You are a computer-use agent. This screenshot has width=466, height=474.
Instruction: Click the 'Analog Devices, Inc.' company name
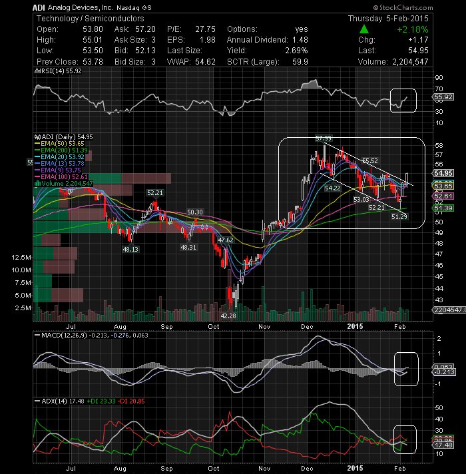(80, 7)
